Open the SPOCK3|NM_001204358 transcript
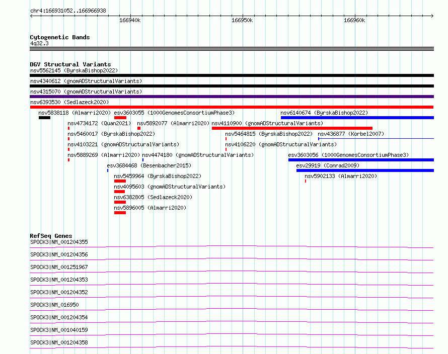This screenshot has width=448, height=354. click(x=59, y=342)
